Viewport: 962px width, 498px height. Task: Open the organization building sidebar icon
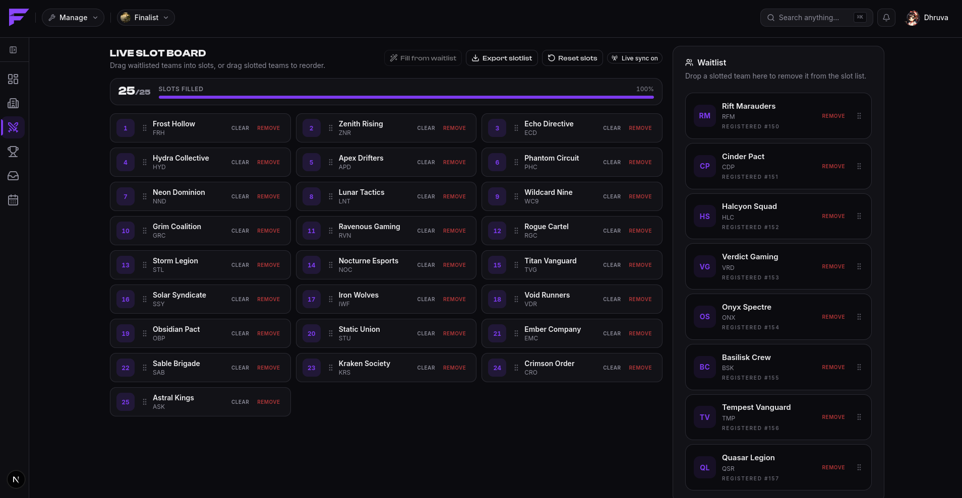[x=13, y=103]
